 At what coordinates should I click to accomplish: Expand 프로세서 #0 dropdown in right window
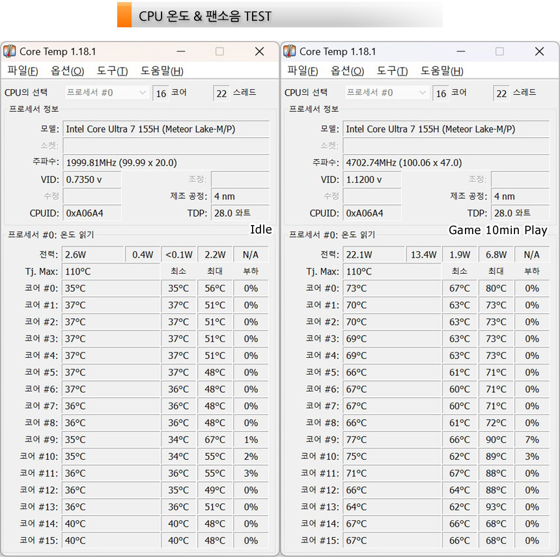(386, 93)
